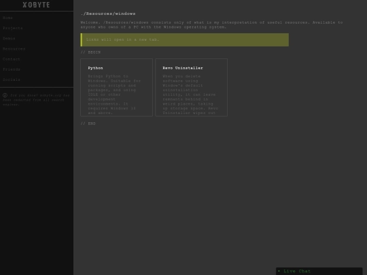
Task: Navigate to Resources in sidebar
Action: tap(14, 49)
